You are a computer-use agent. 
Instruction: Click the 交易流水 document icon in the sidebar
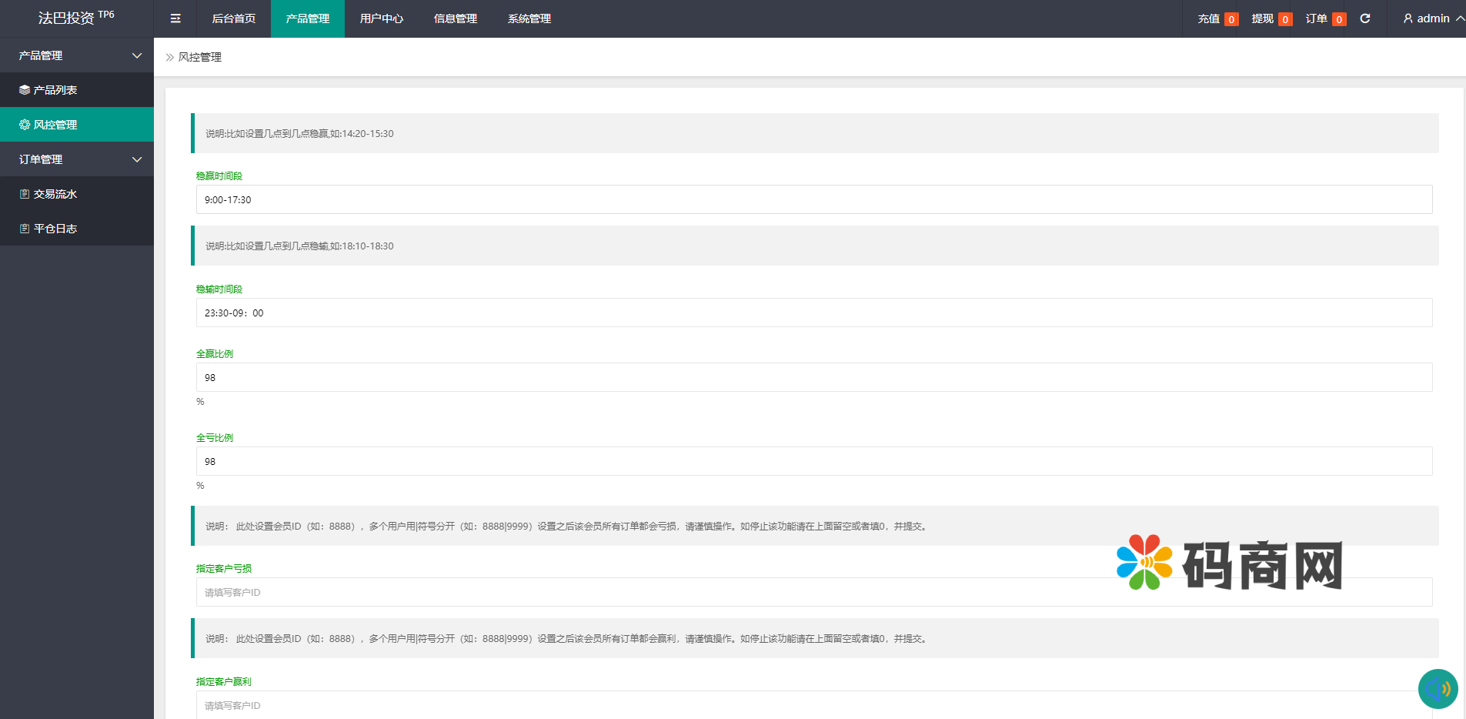25,194
